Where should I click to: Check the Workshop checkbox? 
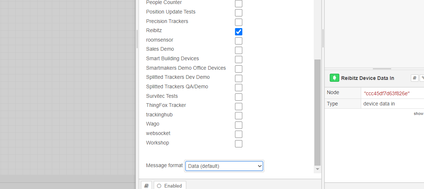238,144
